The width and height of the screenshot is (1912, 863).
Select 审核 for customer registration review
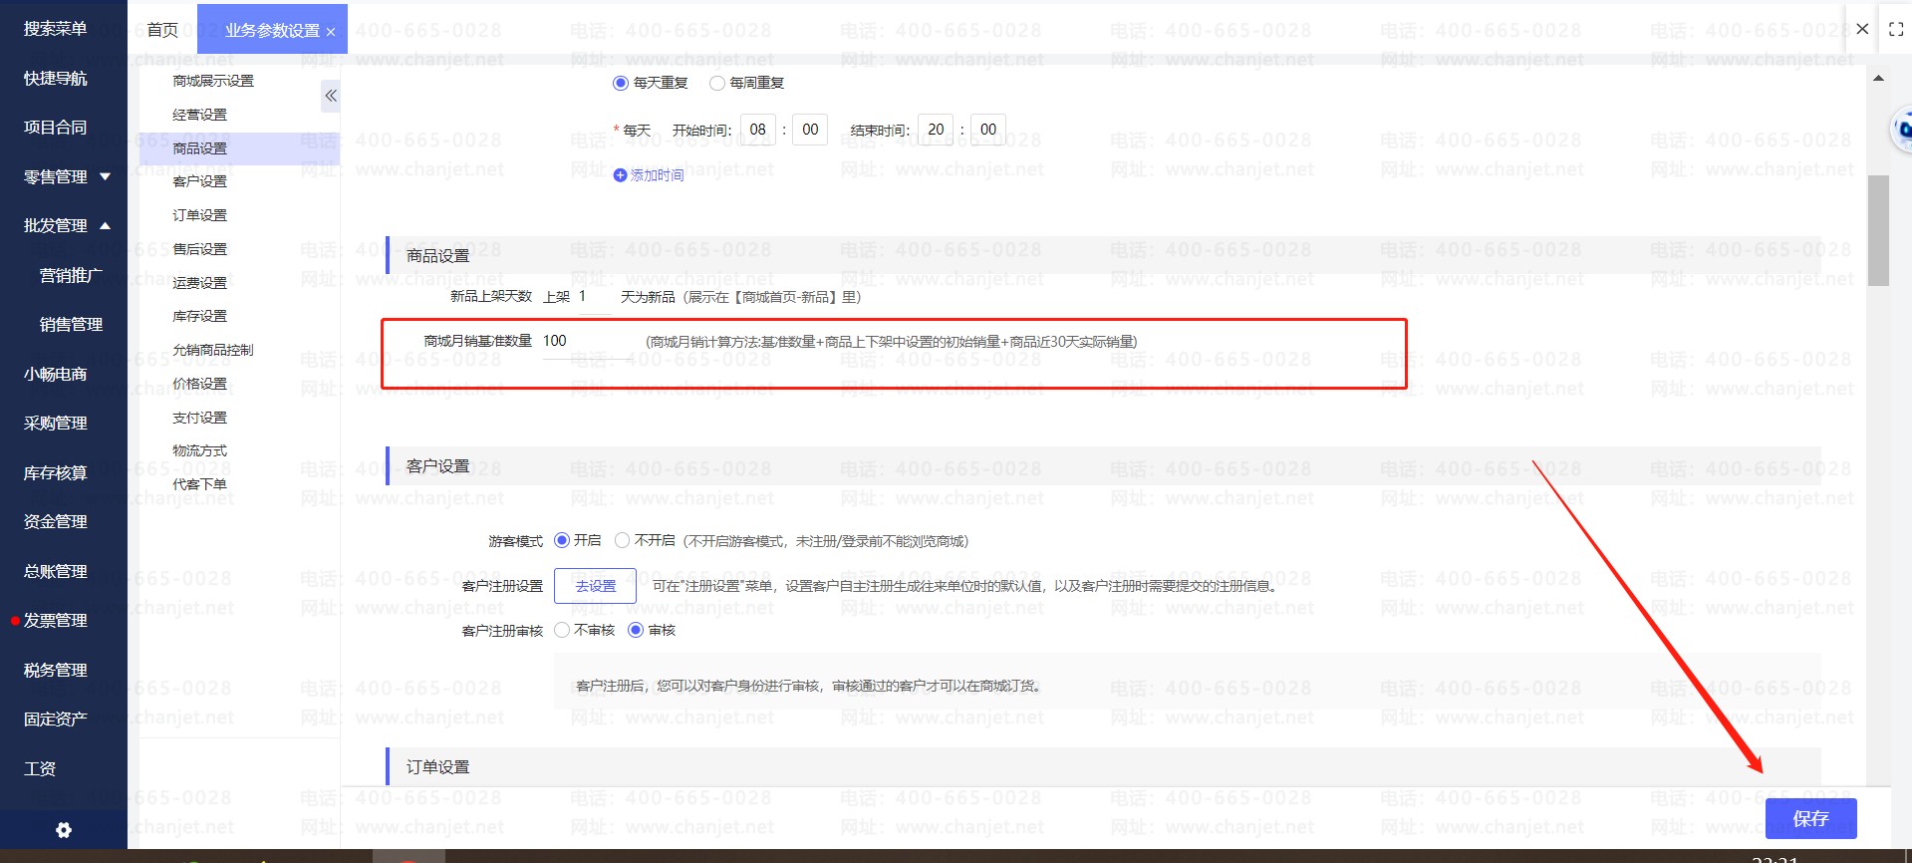click(636, 630)
